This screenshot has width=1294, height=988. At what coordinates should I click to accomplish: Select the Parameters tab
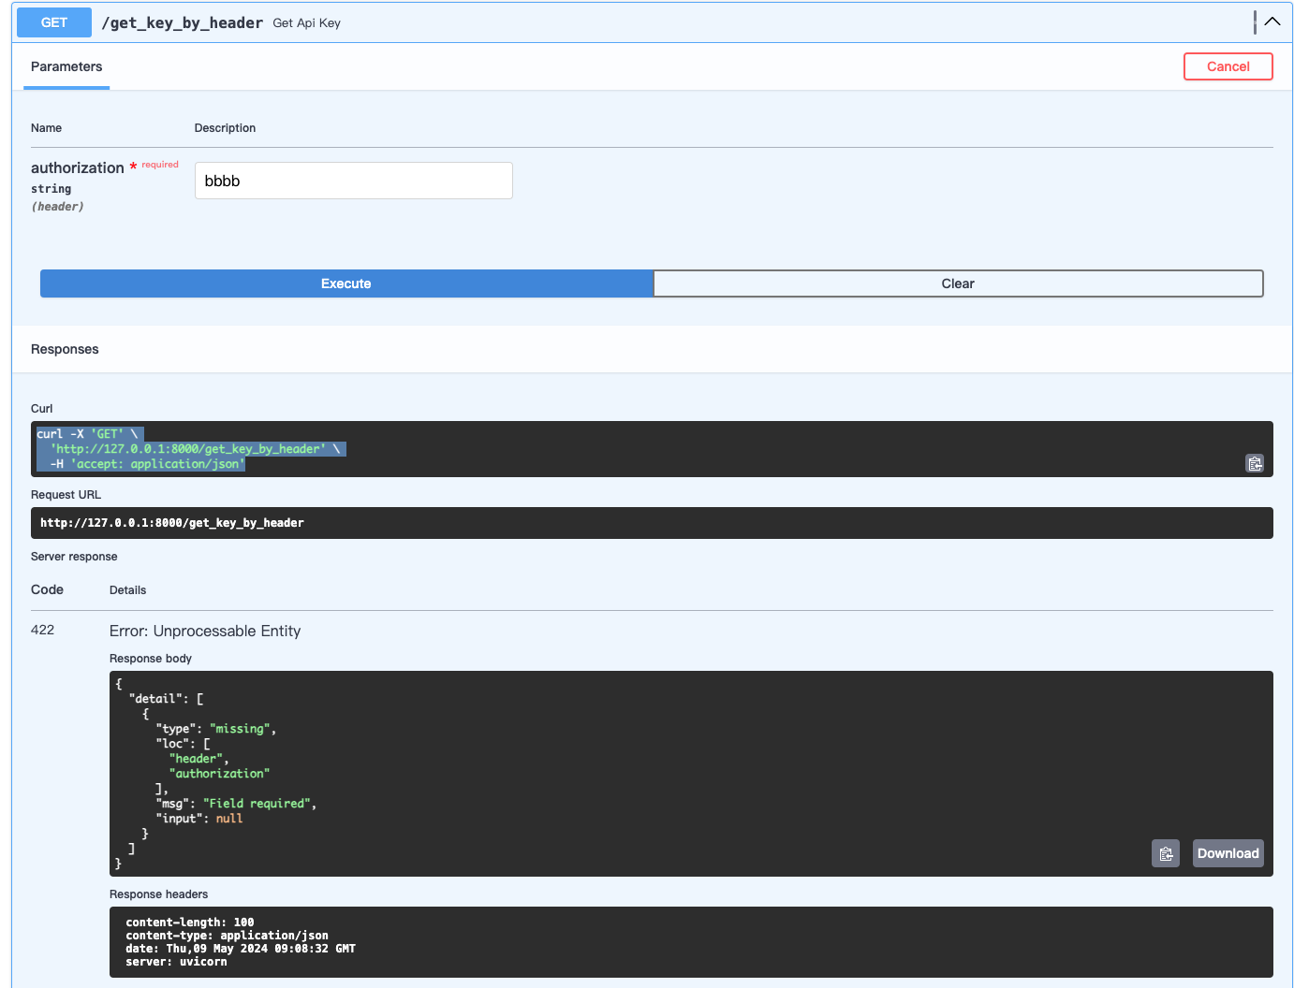point(66,66)
